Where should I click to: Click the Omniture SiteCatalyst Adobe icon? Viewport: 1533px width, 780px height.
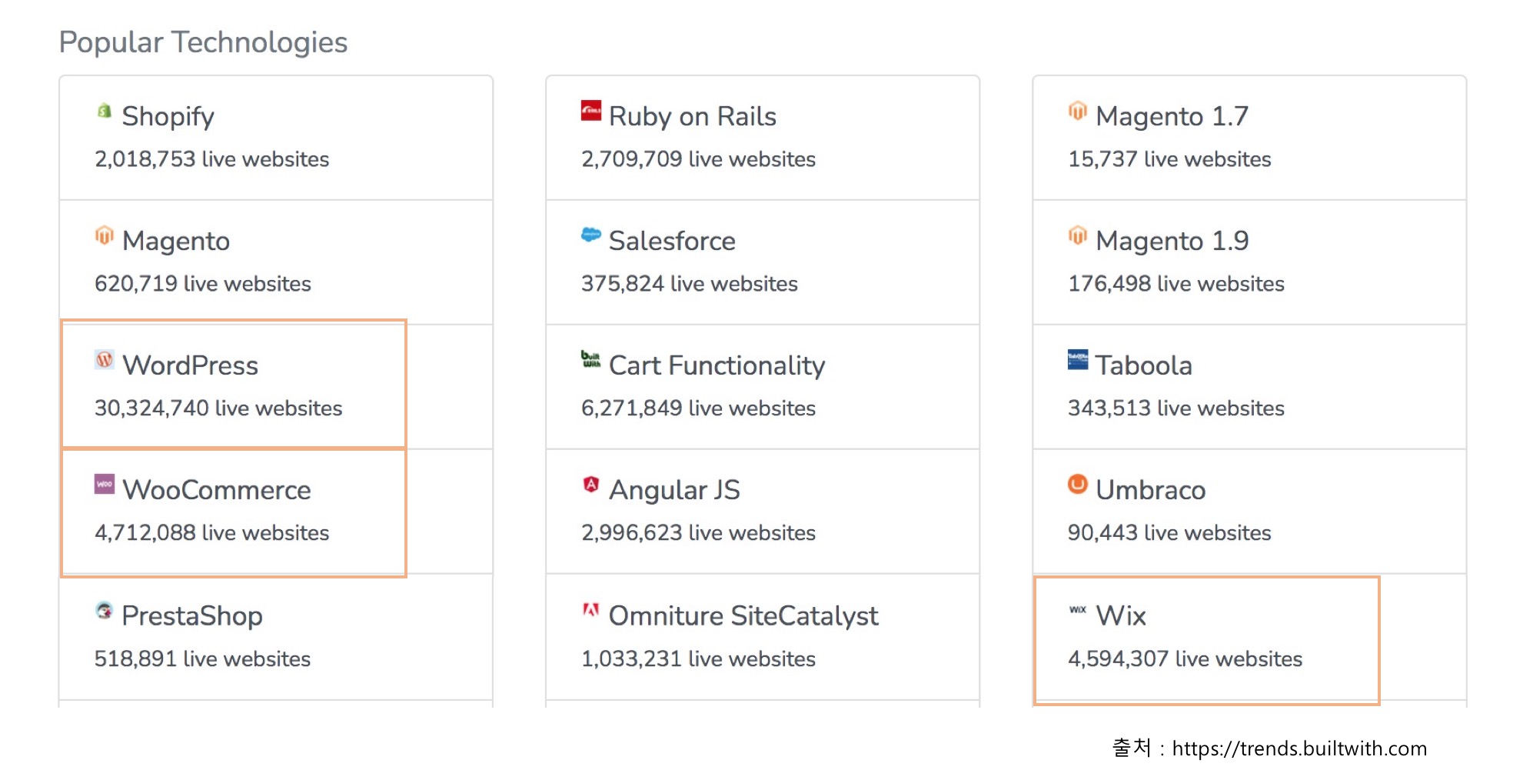point(590,610)
